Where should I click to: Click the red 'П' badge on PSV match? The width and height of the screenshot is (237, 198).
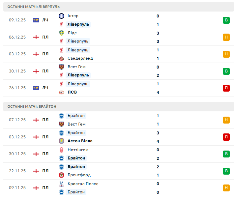coord(226,88)
